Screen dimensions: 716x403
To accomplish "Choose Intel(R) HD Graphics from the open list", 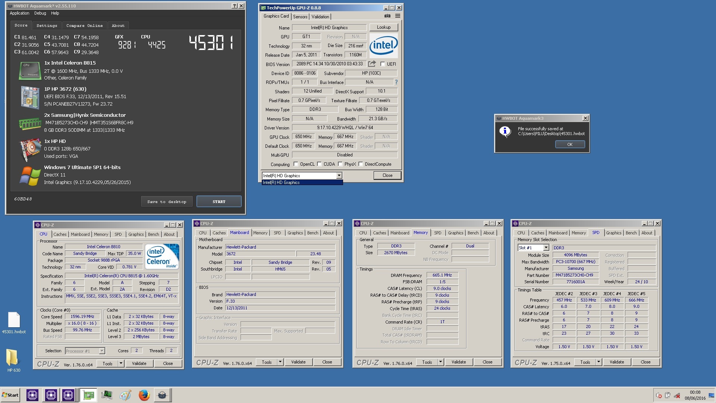I will tap(302, 182).
